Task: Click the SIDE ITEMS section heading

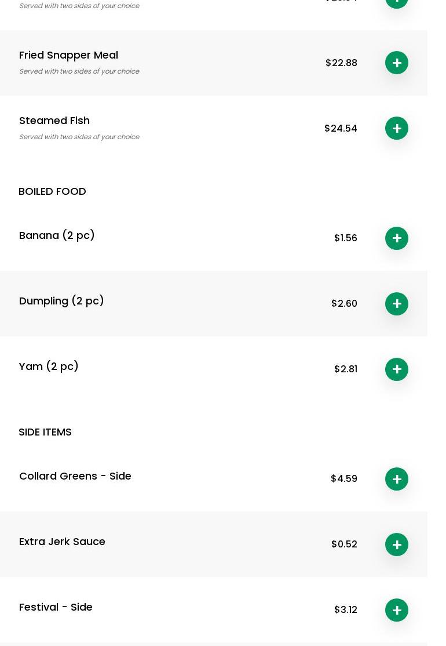Action: [x=45, y=432]
